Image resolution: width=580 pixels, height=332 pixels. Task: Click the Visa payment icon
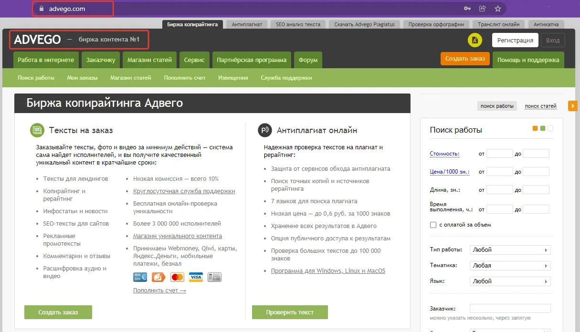[x=196, y=277]
